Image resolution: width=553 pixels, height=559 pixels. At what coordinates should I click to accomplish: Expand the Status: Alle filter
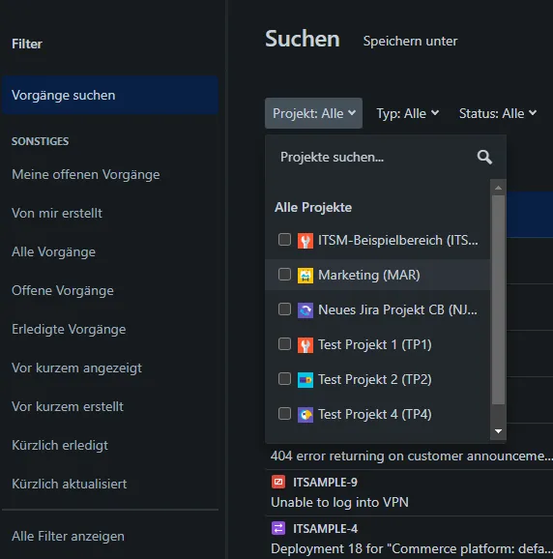point(498,113)
